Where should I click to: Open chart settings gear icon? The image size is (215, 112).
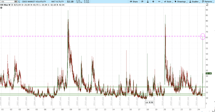click(x=153, y=2)
